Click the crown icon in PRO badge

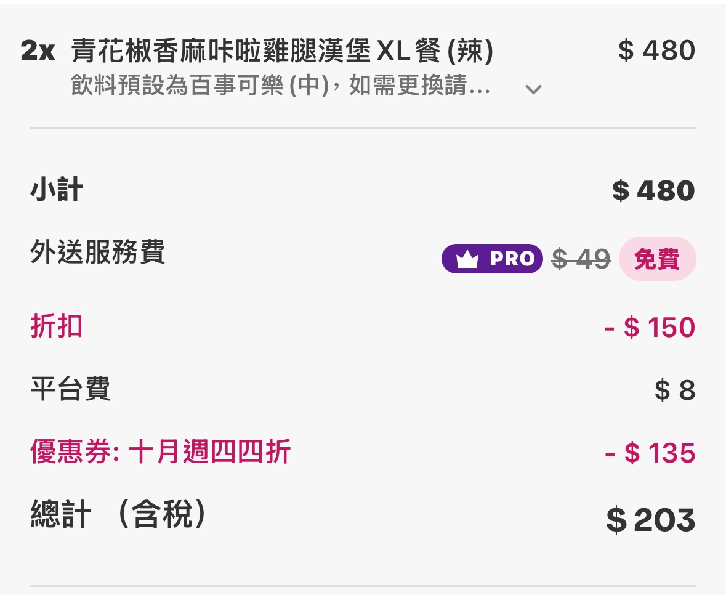click(468, 259)
